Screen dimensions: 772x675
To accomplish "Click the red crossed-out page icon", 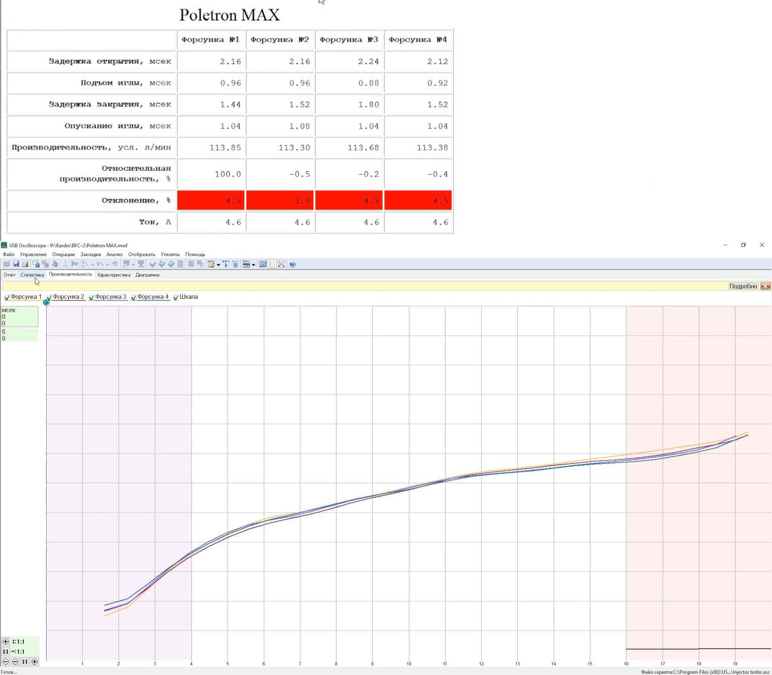I will [281, 264].
